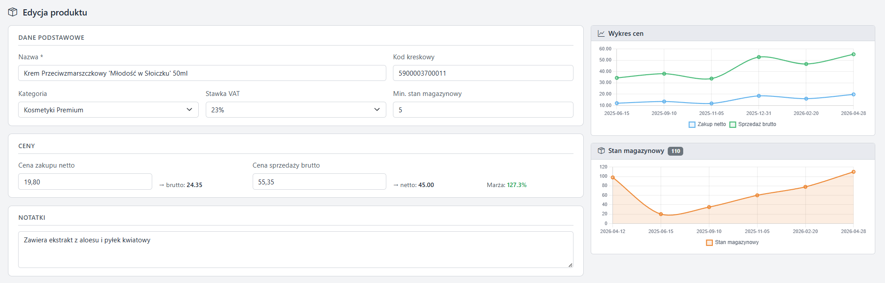885x283 pixels.
Task: Click the Cena sprzedaży brutto field
Action: click(x=319, y=182)
